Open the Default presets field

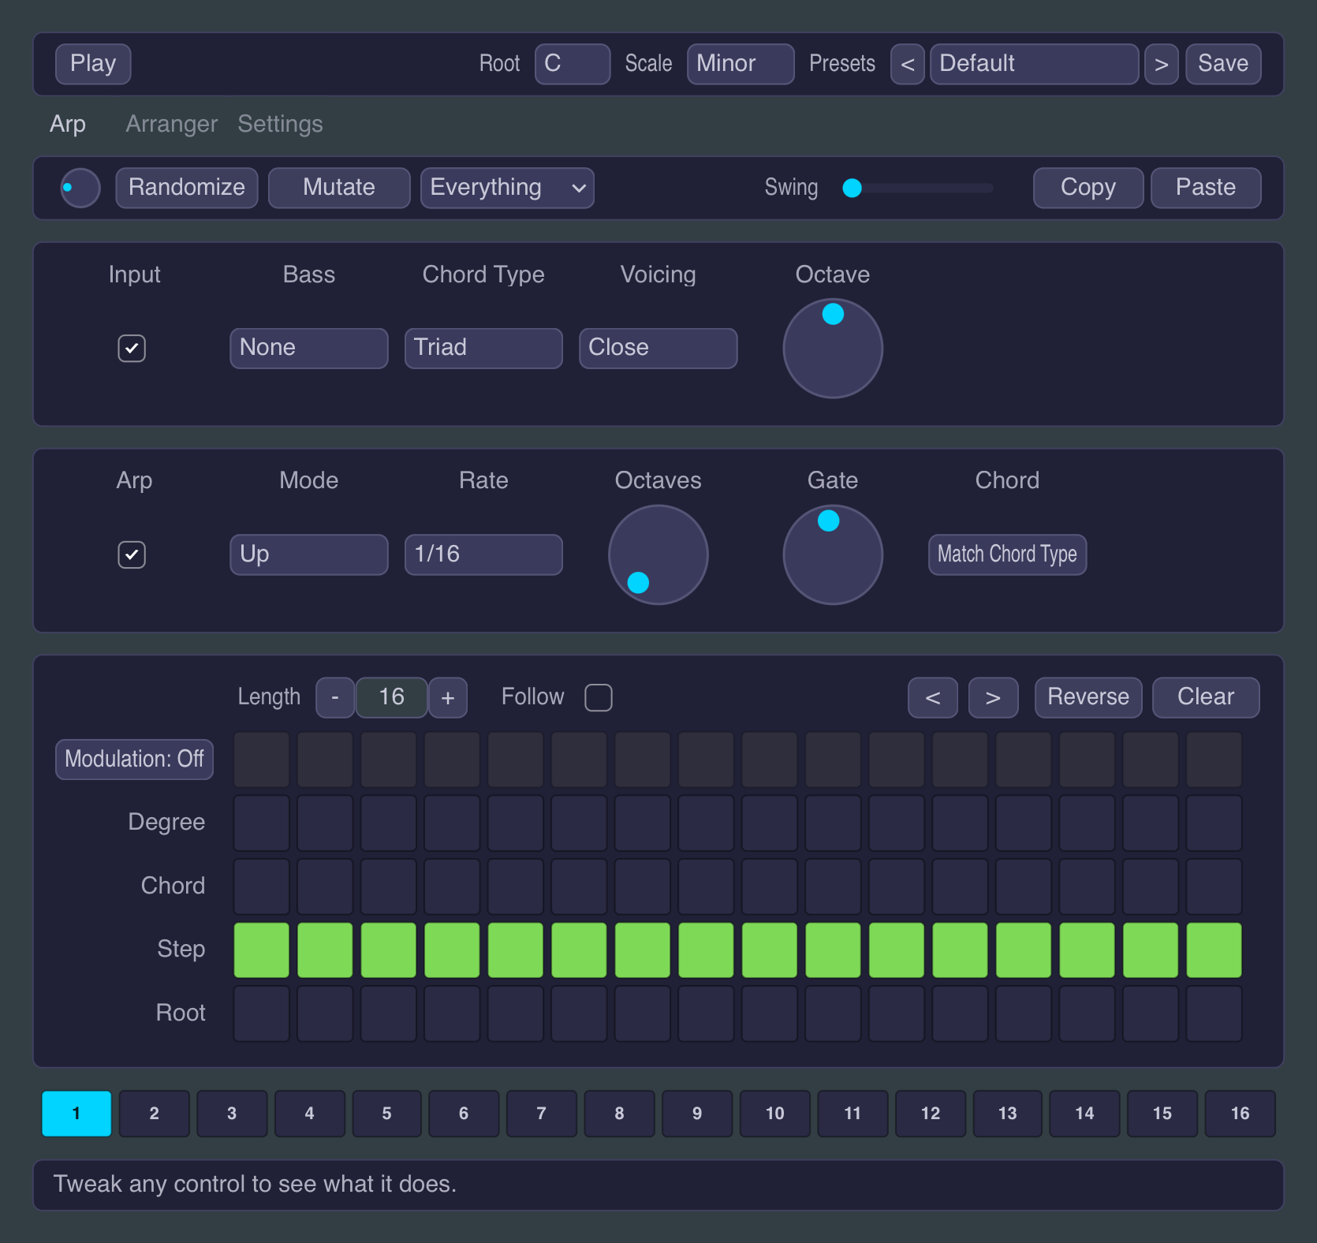tap(1034, 64)
